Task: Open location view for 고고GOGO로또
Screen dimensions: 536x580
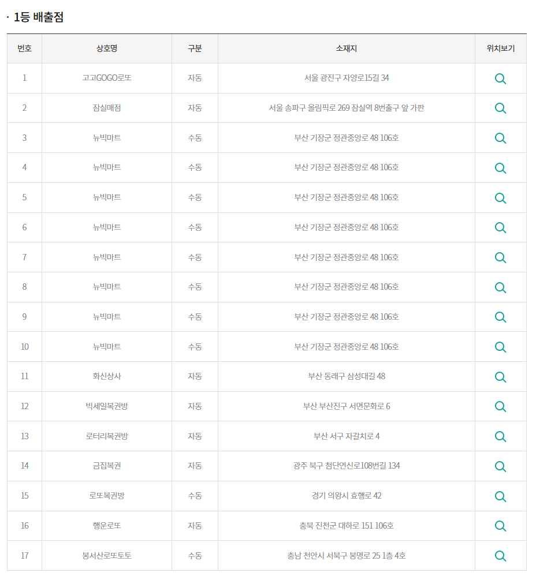Action: [500, 78]
